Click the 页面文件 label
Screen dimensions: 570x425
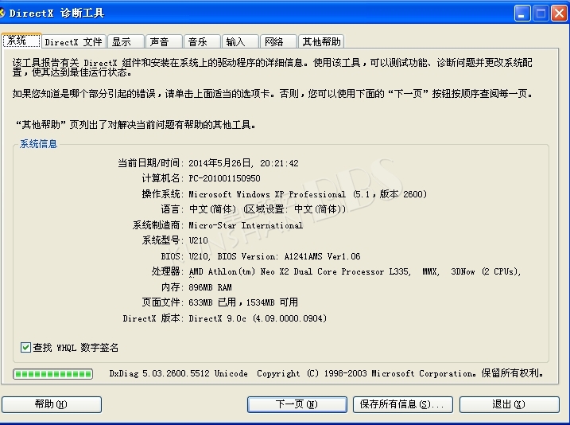163,302
